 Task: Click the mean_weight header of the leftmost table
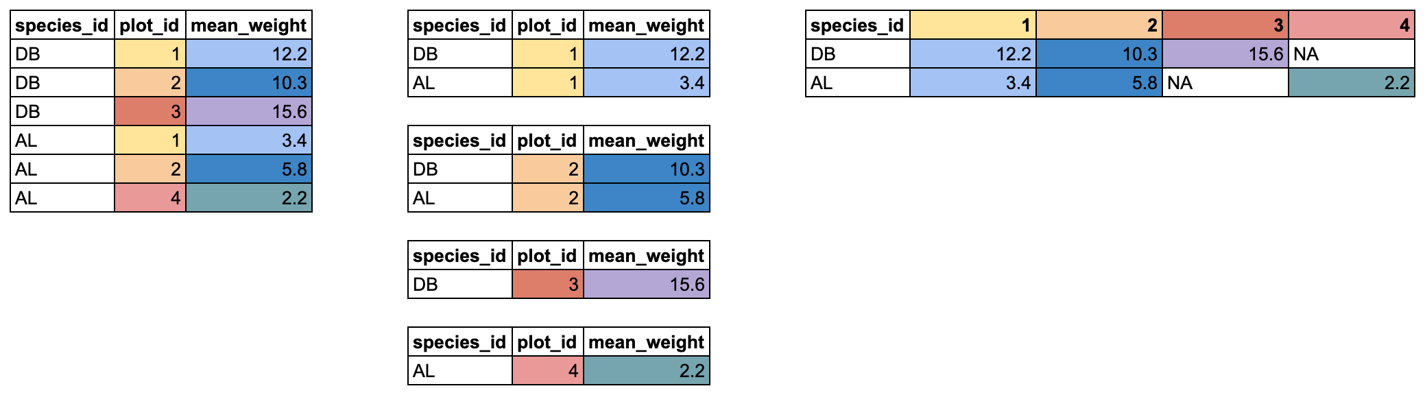[x=248, y=25]
